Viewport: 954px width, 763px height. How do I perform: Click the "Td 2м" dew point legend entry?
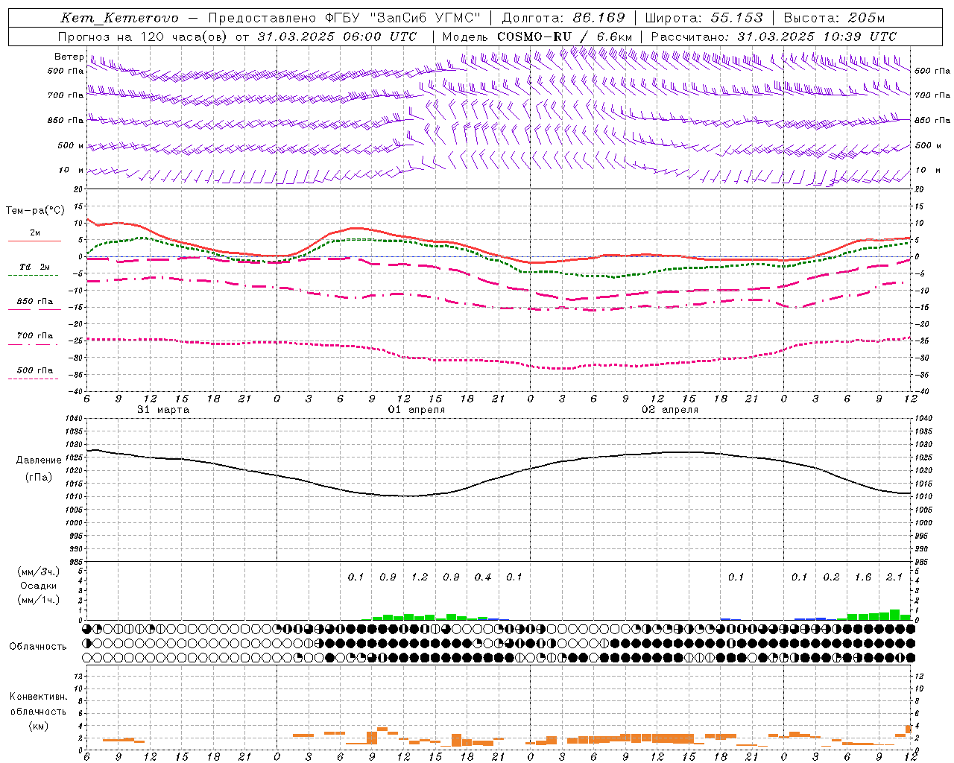click(x=35, y=267)
